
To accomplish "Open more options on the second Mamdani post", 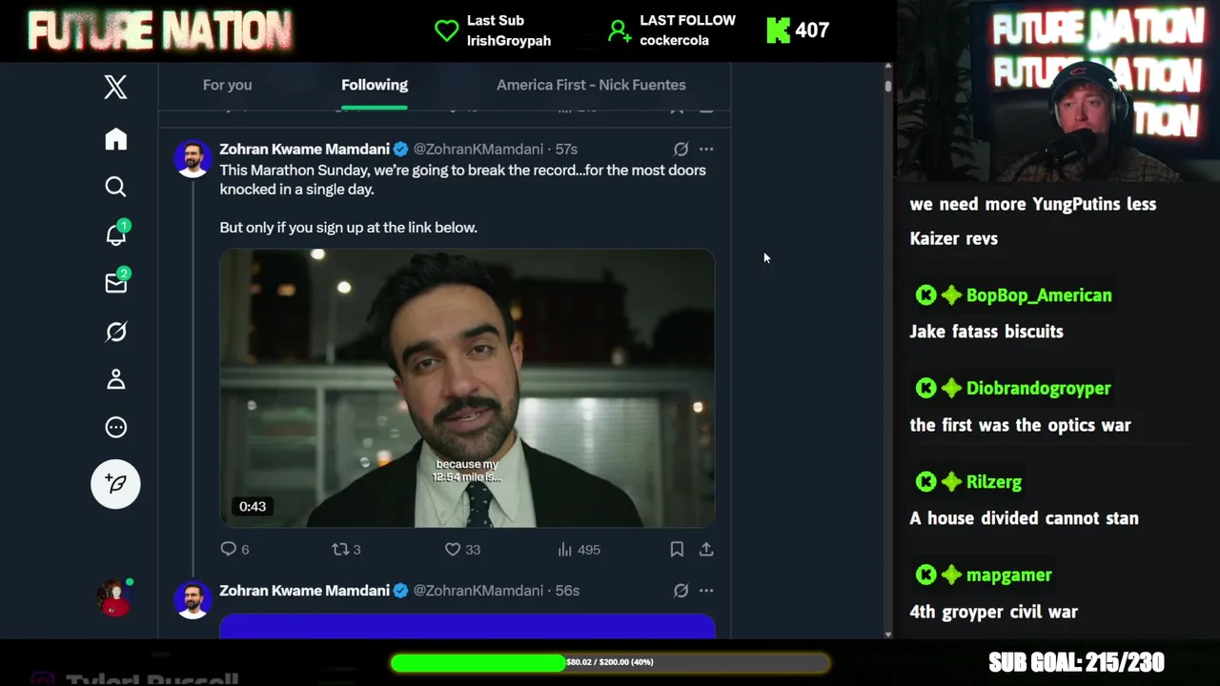I will [x=706, y=591].
